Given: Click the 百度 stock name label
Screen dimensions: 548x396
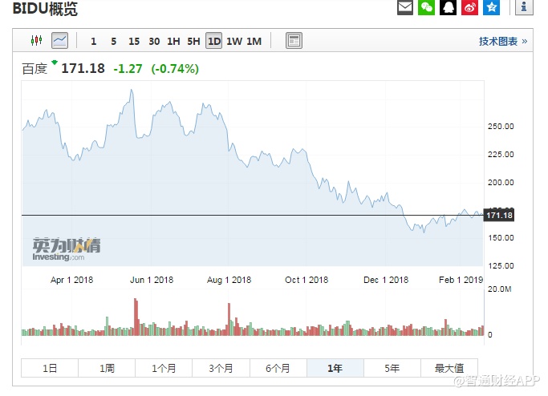Looking at the screenshot, I should coord(35,69).
